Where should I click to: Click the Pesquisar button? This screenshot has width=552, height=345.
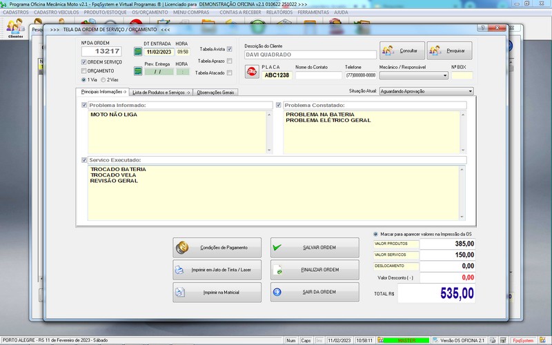(x=450, y=50)
